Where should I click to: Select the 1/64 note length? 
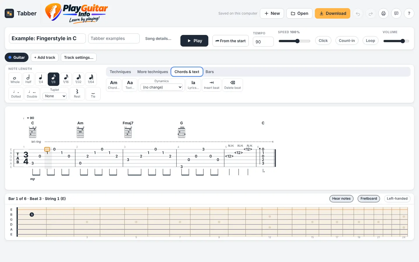pyautogui.click(x=91, y=79)
